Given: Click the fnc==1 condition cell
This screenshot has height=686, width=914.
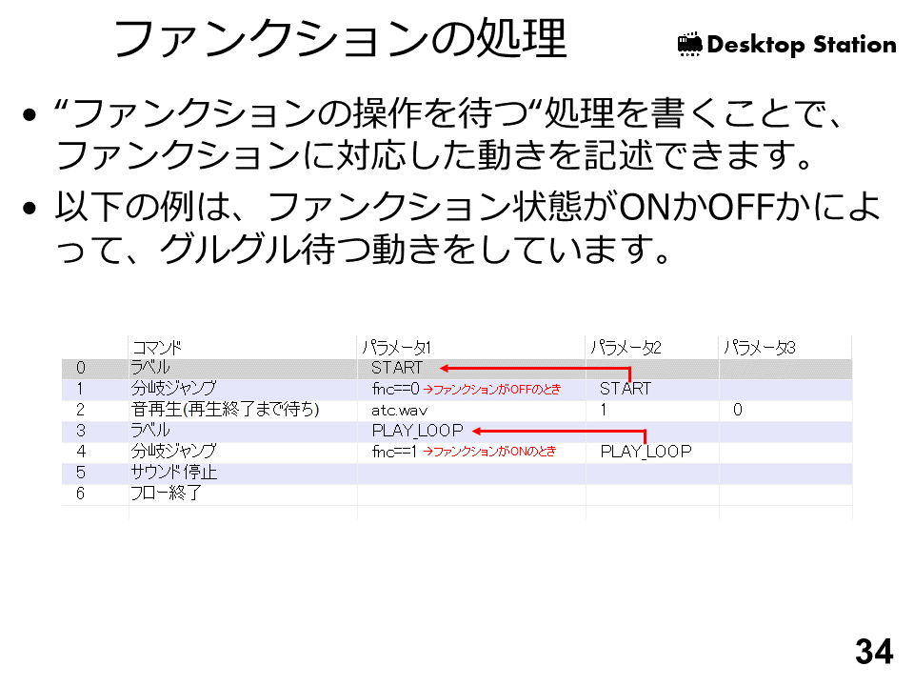Looking at the screenshot, I should [x=395, y=452].
